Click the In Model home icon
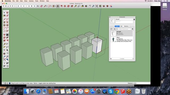 (115, 29)
